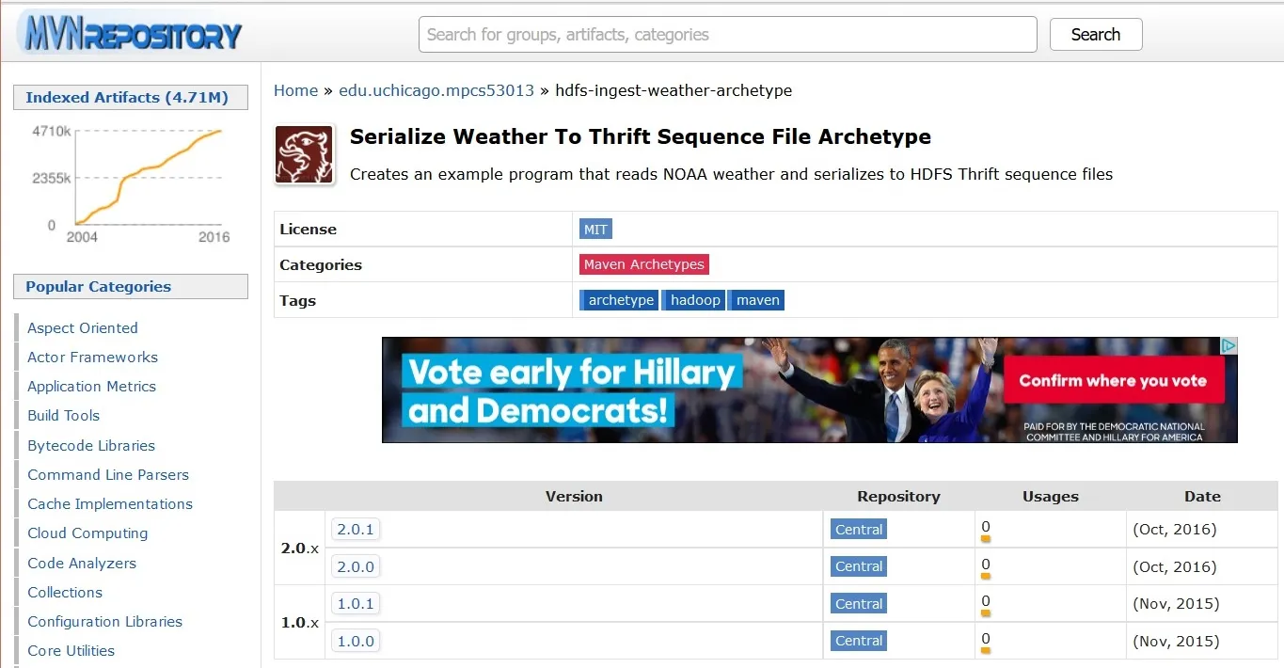Screen dimensions: 1284x668
Task: Open version 1.0.0
Action: (x=356, y=641)
